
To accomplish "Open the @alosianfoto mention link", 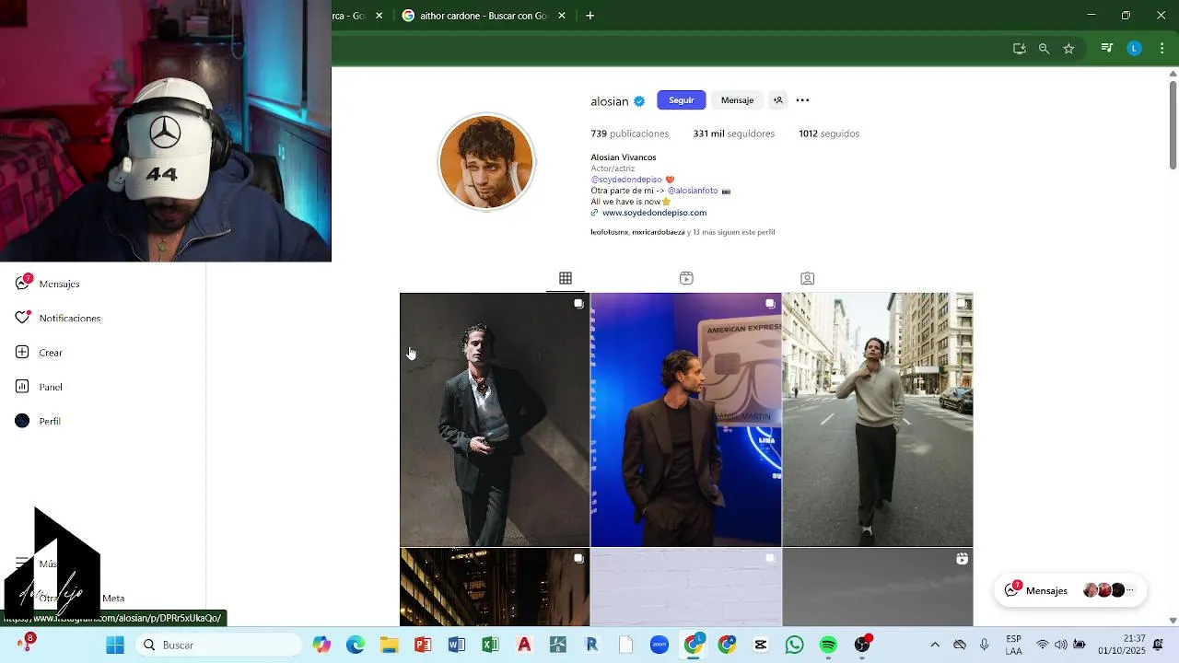I will click(693, 191).
